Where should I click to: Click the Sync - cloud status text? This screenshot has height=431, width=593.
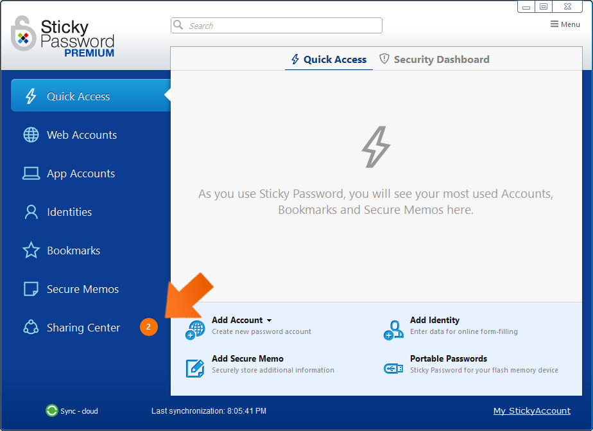coord(79,411)
